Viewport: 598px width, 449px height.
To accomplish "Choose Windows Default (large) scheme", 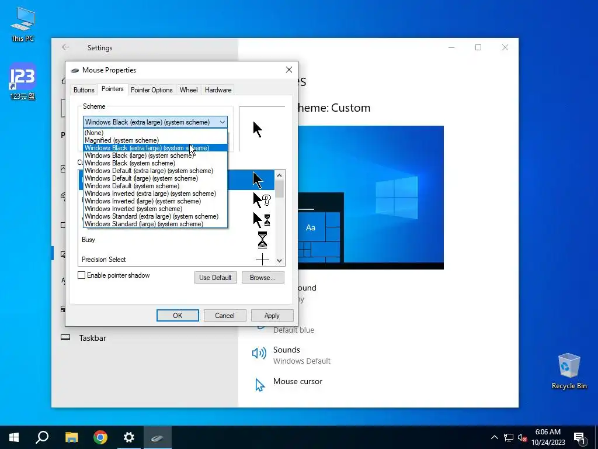I will point(155,178).
